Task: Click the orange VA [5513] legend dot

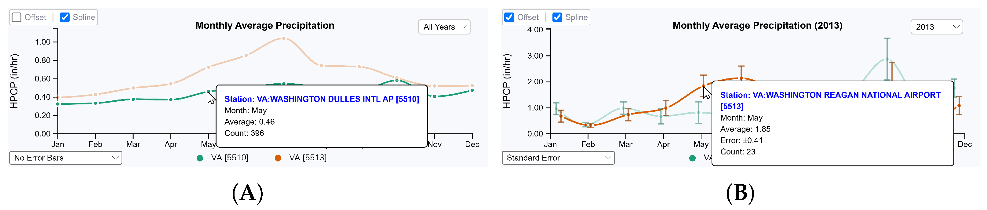Action: [278, 158]
